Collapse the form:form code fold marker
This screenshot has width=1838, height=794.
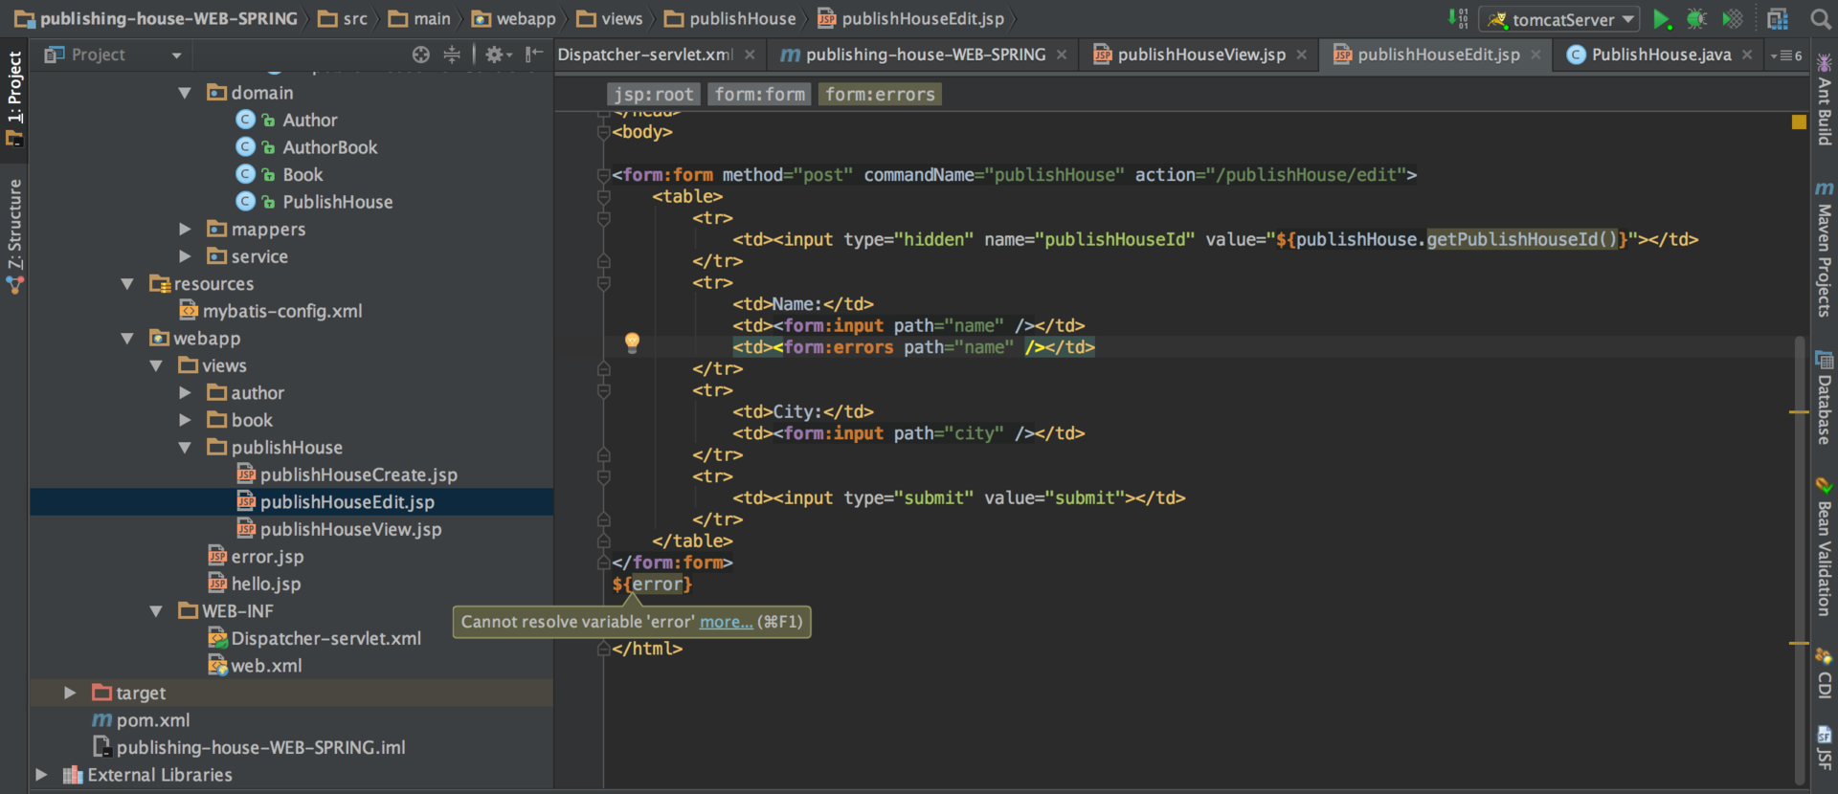coord(604,175)
